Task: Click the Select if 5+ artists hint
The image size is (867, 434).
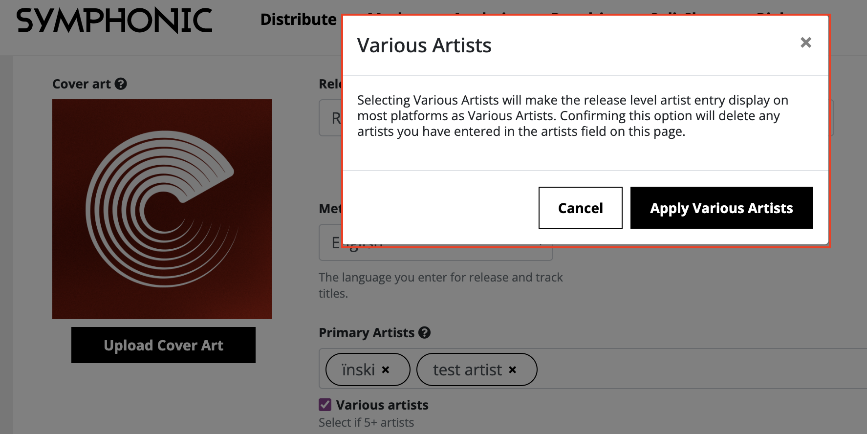Action: coord(366,423)
